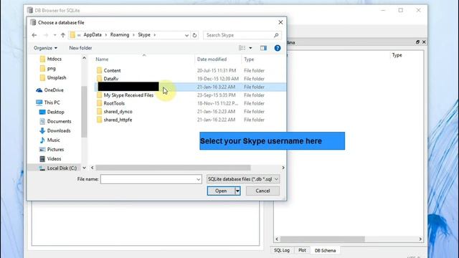This screenshot has width=459, height=258.
Task: Sort files by Type column
Action: tap(249, 59)
